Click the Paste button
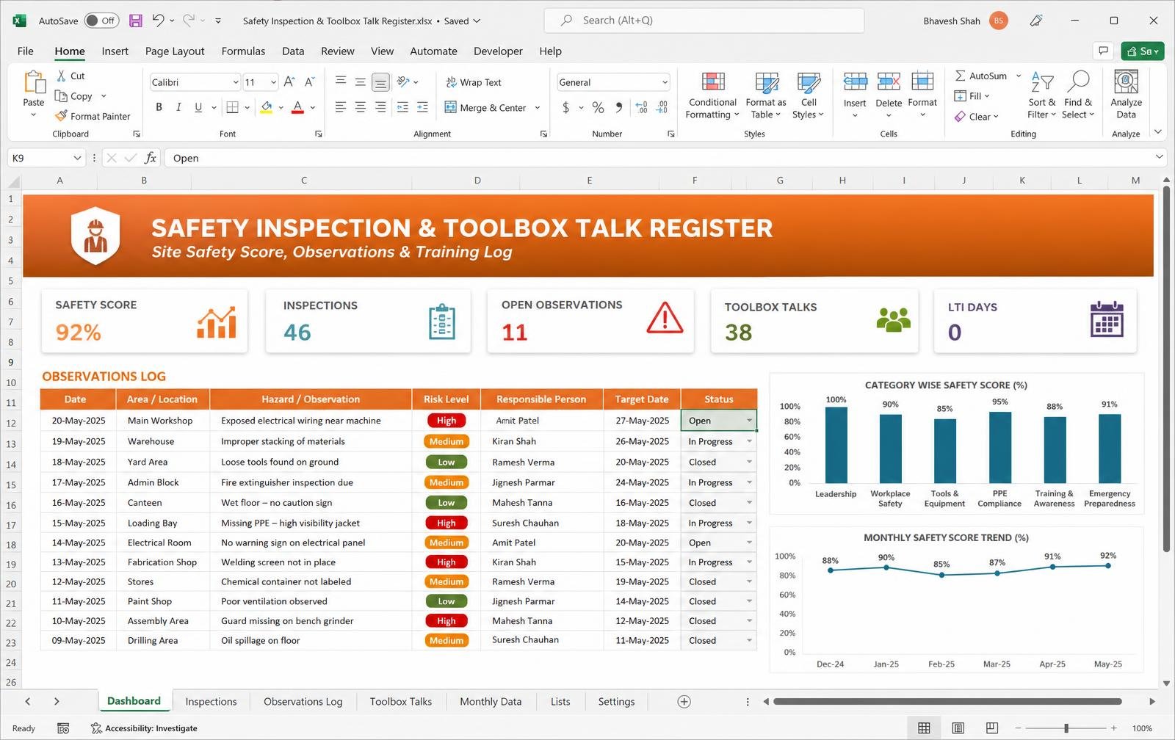 click(34, 94)
